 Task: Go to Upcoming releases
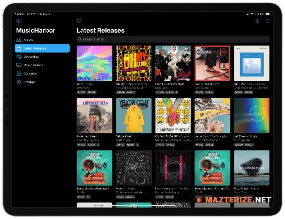pyautogui.click(x=42, y=56)
